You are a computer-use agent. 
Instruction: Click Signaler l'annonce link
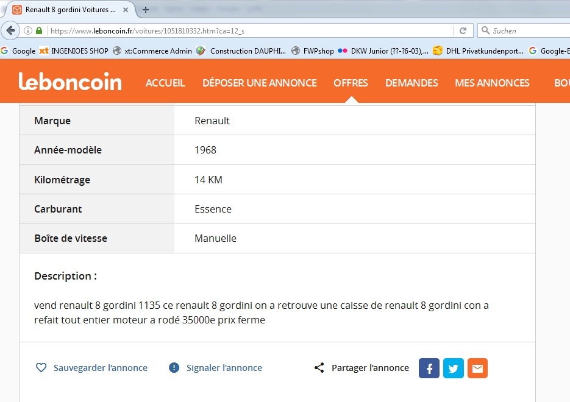[224, 368]
